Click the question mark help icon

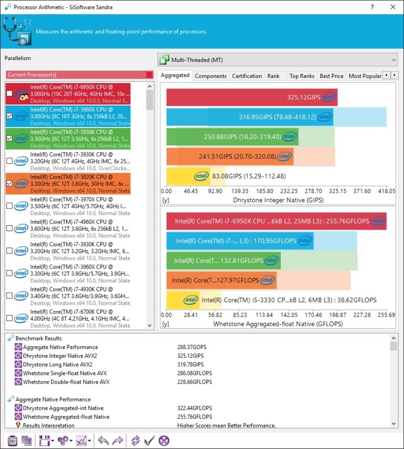(372, 7)
